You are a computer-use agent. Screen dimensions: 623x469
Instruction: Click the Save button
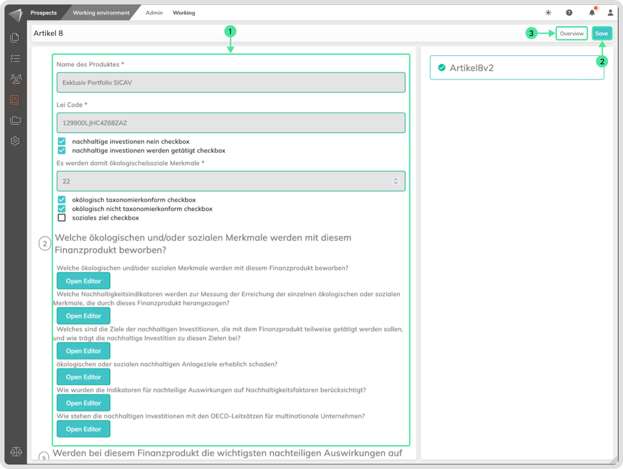click(601, 34)
